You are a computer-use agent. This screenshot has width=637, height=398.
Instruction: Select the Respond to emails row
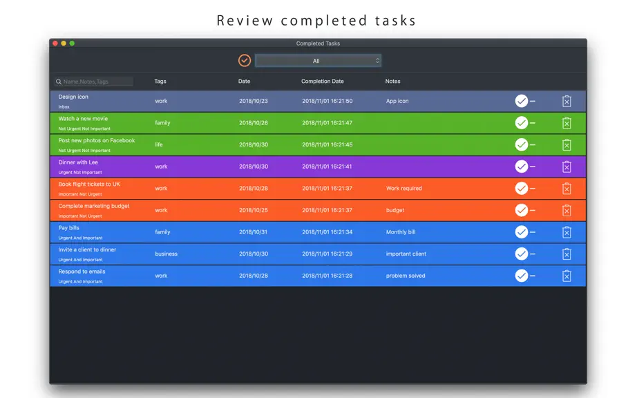(x=318, y=276)
